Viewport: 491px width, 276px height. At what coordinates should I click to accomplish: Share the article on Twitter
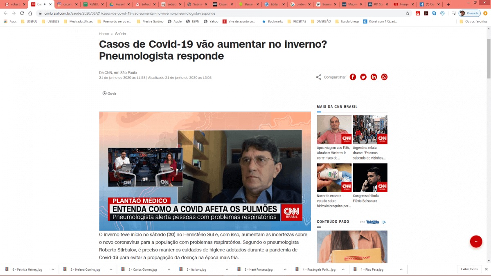point(363,77)
